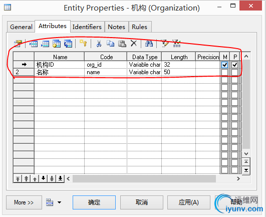266x217 pixels.
Task: Apply changes with 应用(A) button
Action: 189,202
